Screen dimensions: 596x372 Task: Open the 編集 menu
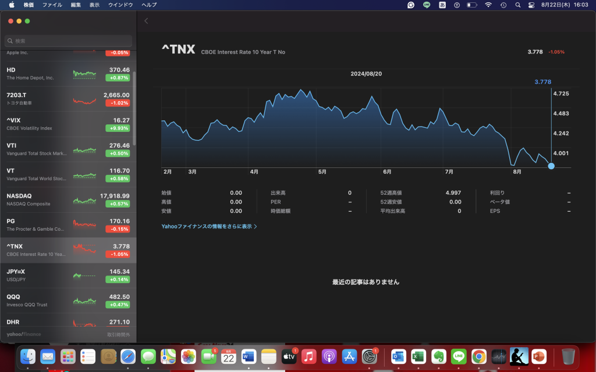tap(76, 5)
